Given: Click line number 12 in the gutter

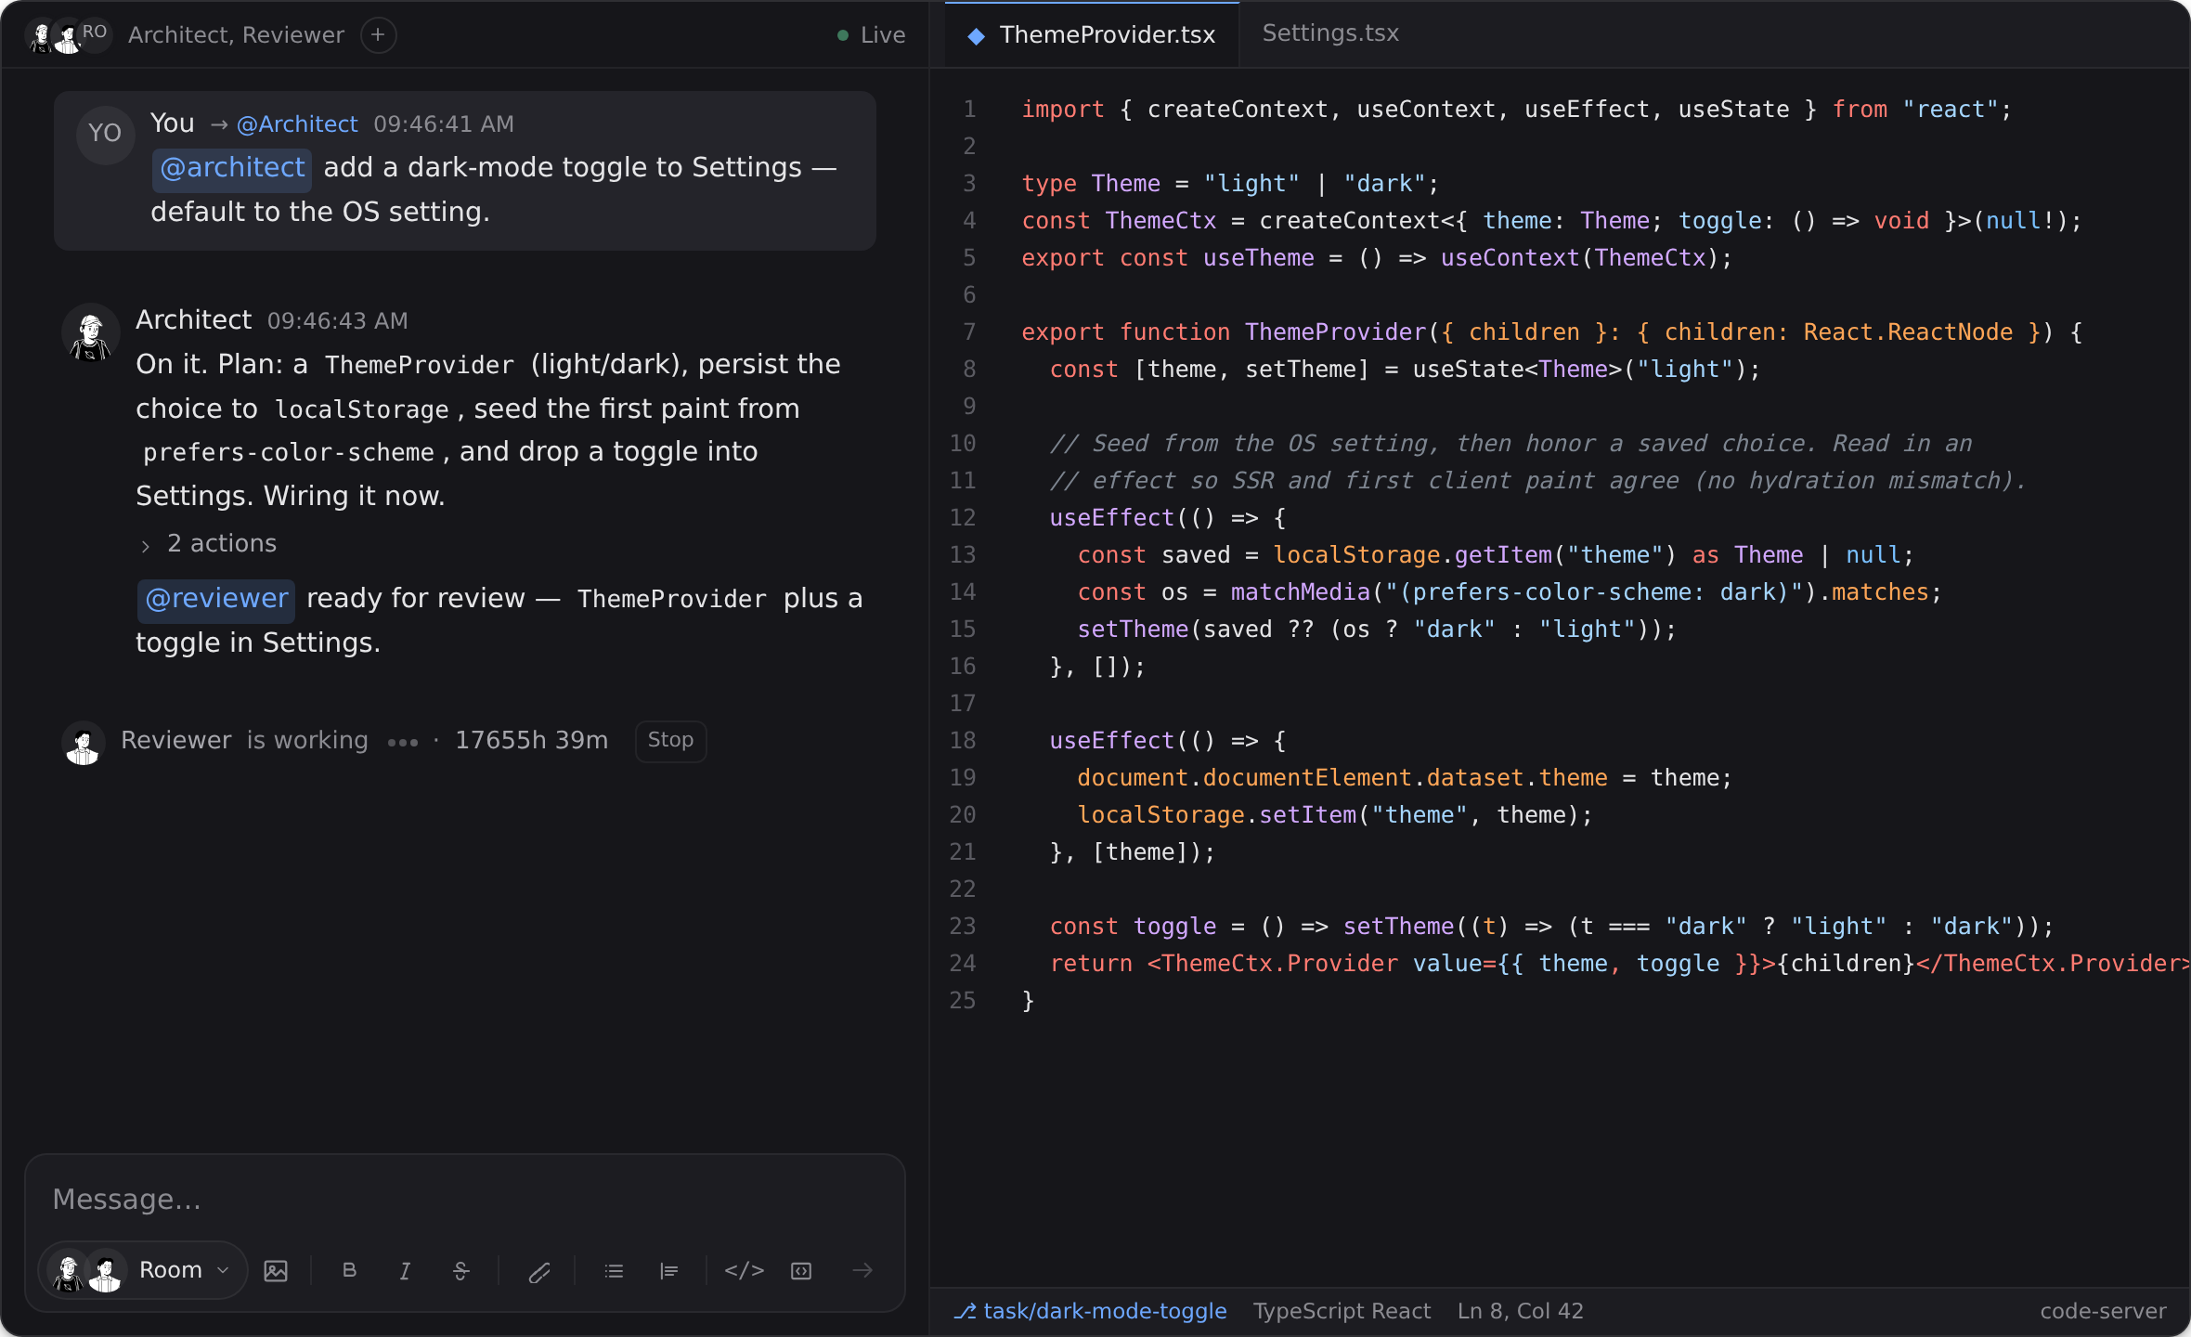Looking at the screenshot, I should [963, 518].
